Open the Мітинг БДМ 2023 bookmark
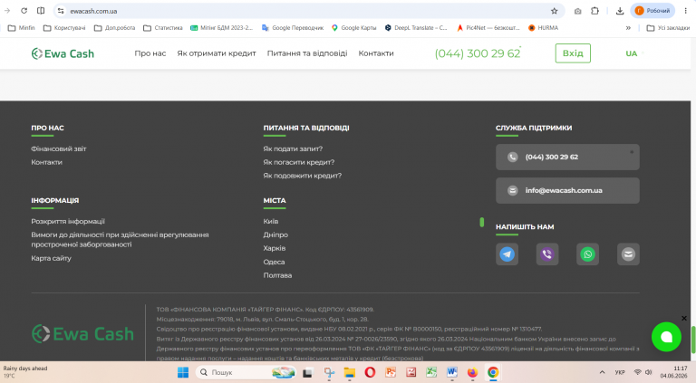This screenshot has height=383, width=696. 221,27
